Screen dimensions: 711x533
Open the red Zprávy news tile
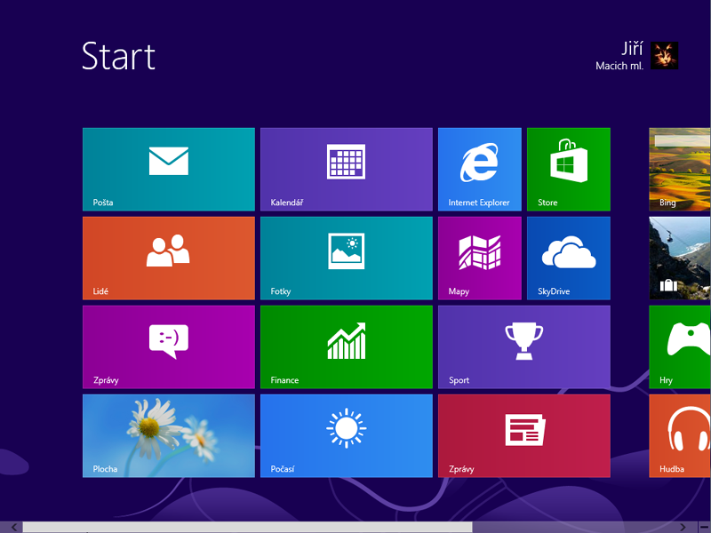click(524, 435)
